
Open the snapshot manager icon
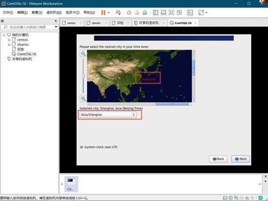pyautogui.click(x=145, y=13)
